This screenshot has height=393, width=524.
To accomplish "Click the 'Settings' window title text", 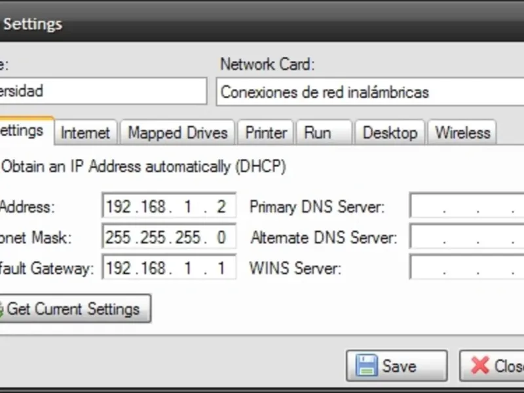I will pyautogui.click(x=33, y=24).
